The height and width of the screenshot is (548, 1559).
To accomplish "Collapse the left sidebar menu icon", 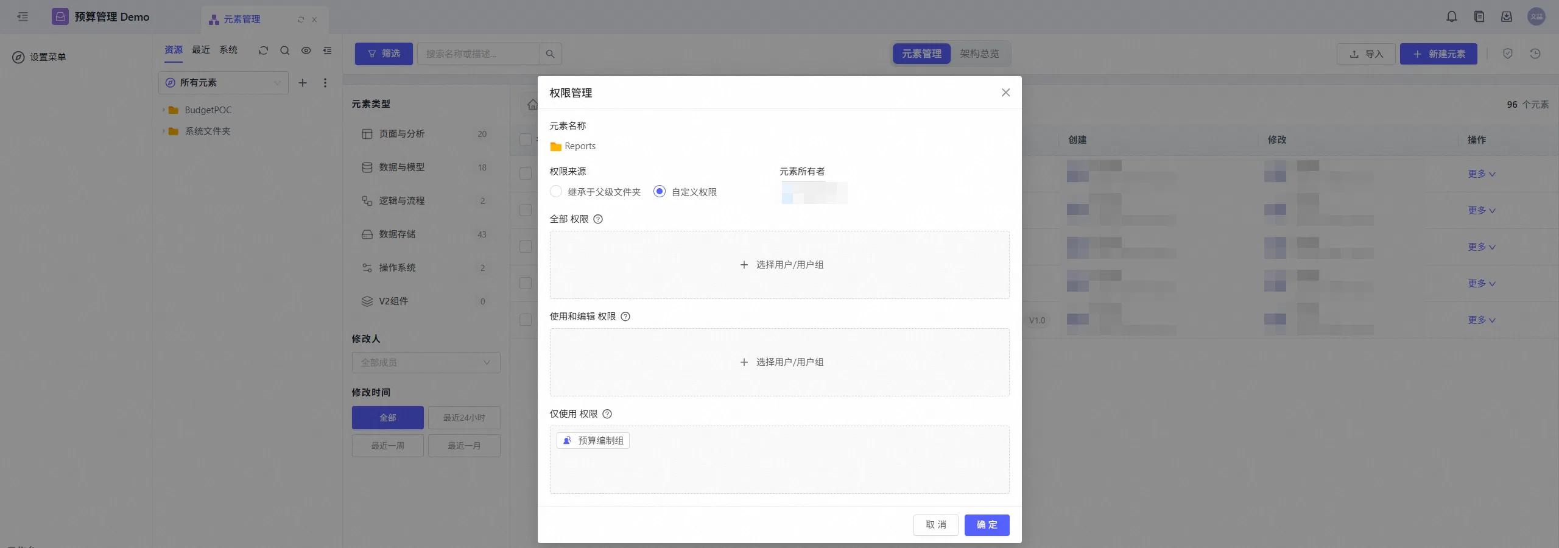I will 23,17.
